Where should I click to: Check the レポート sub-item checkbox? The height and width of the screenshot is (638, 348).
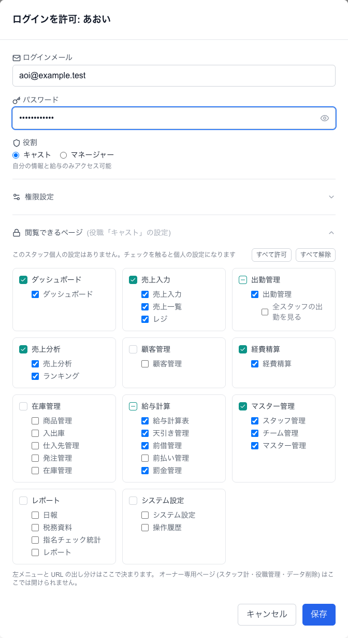(35, 552)
